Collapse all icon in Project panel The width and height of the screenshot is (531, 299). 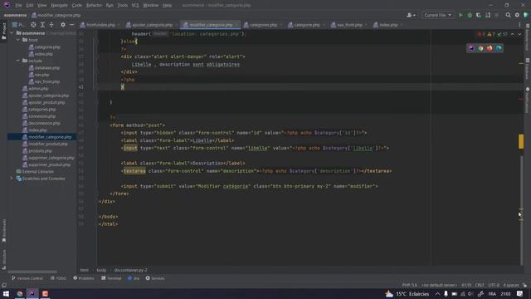pyautogui.click(x=51, y=25)
